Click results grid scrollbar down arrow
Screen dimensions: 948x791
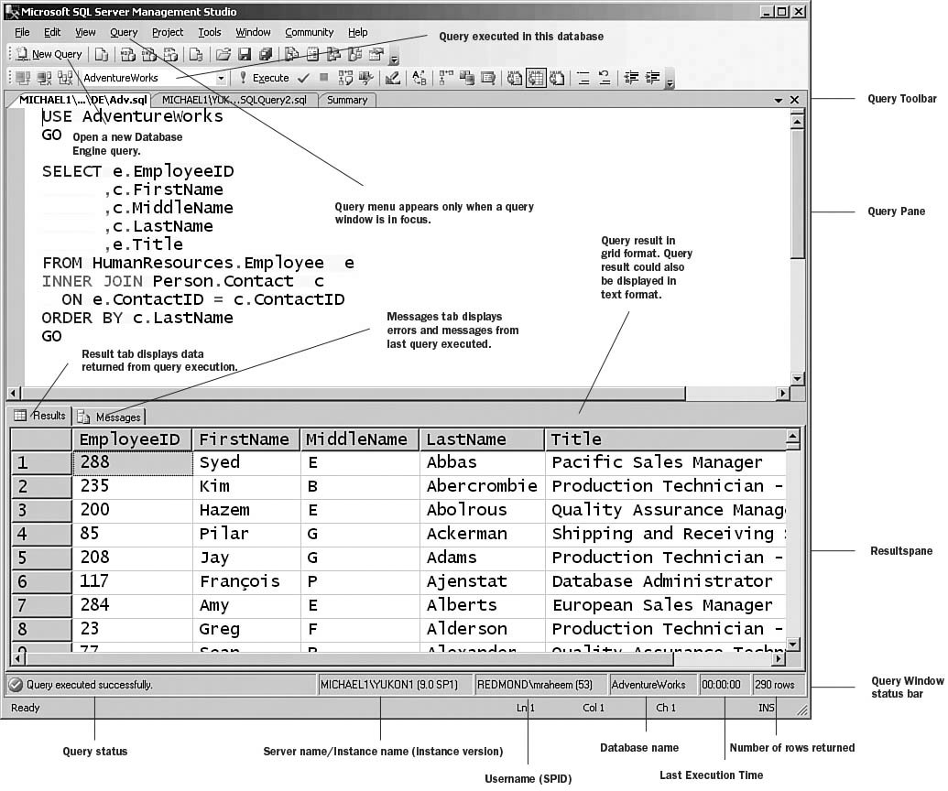(793, 645)
